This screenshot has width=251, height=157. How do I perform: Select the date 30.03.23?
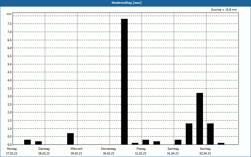pos(109,154)
